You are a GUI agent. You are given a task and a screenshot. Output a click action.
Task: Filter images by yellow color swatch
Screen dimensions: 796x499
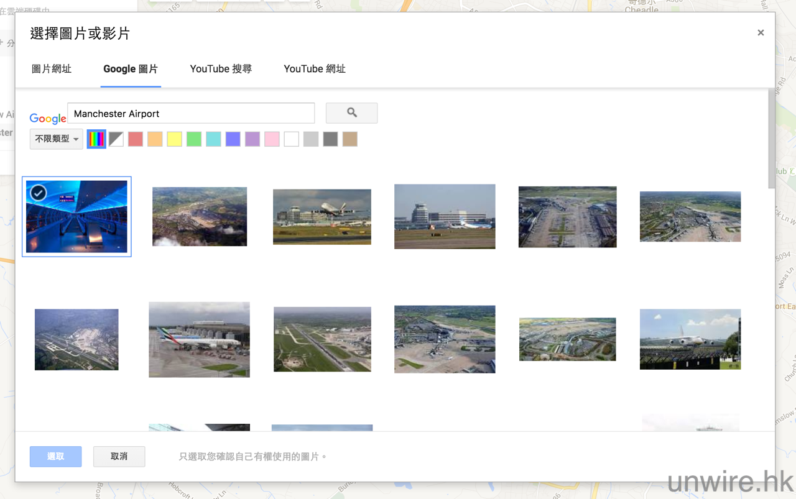click(175, 139)
